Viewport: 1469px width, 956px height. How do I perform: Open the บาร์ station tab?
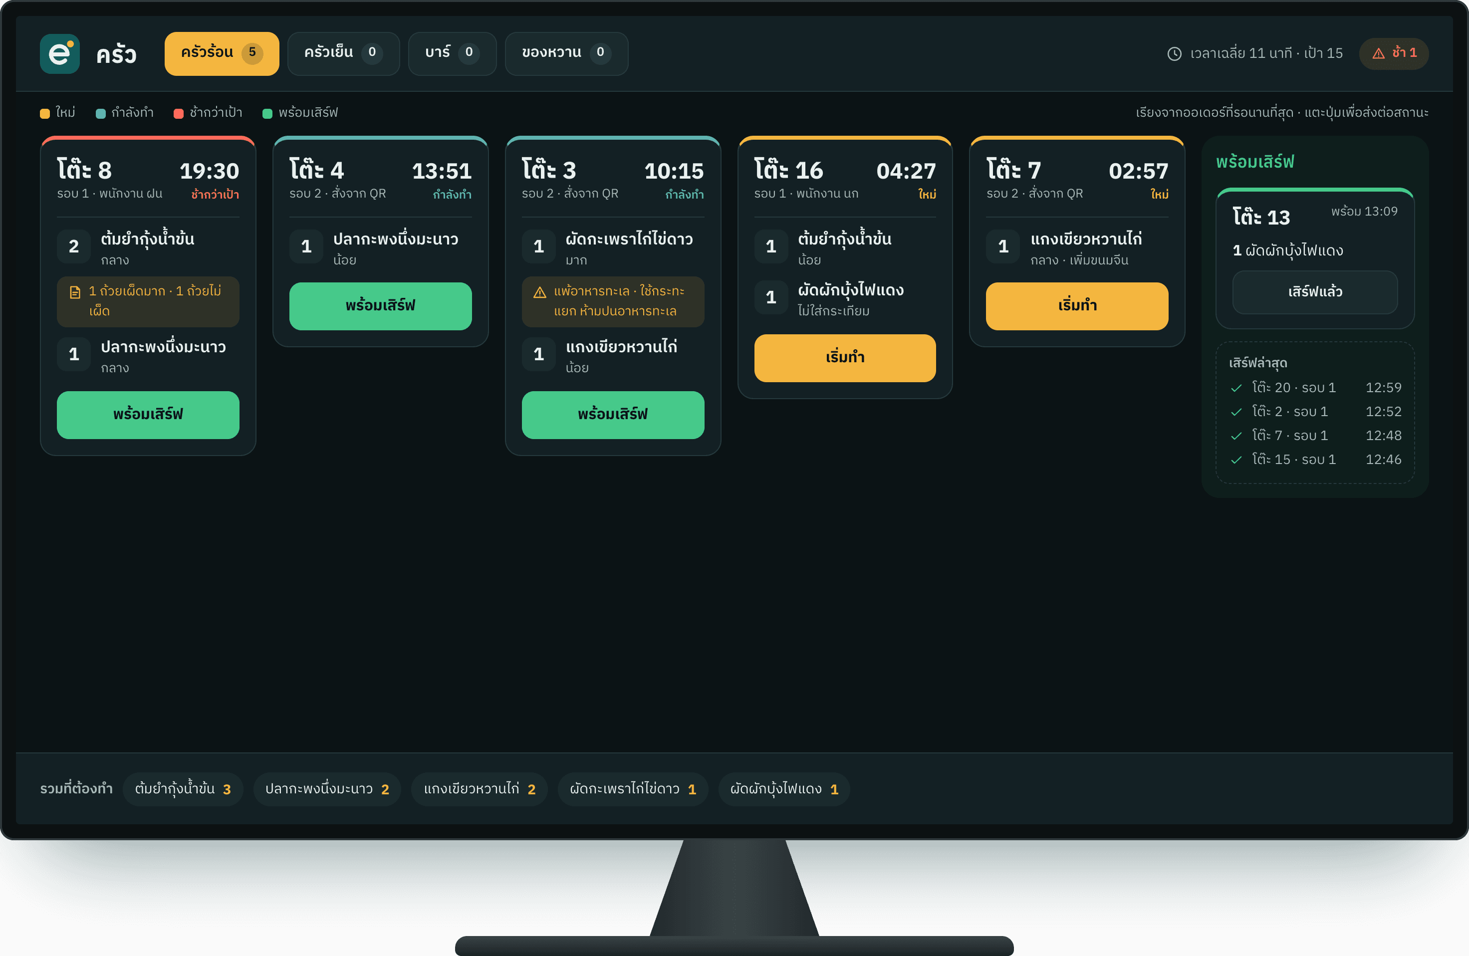pyautogui.click(x=452, y=53)
